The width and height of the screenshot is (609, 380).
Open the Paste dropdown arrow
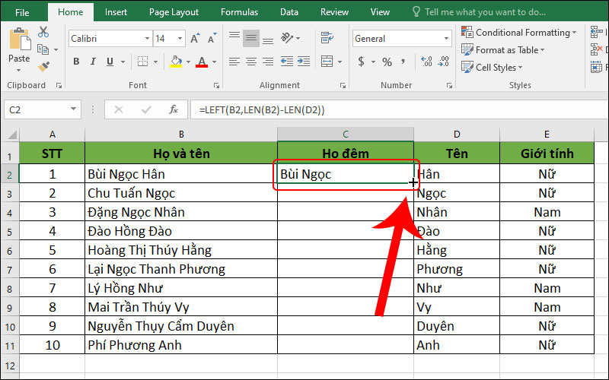tap(19, 70)
